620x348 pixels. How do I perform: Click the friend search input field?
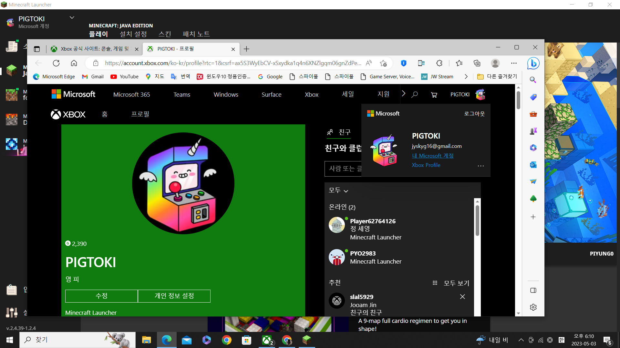[343, 169]
